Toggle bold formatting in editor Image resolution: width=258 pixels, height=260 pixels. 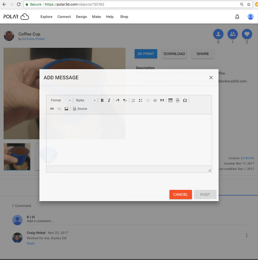[102, 100]
